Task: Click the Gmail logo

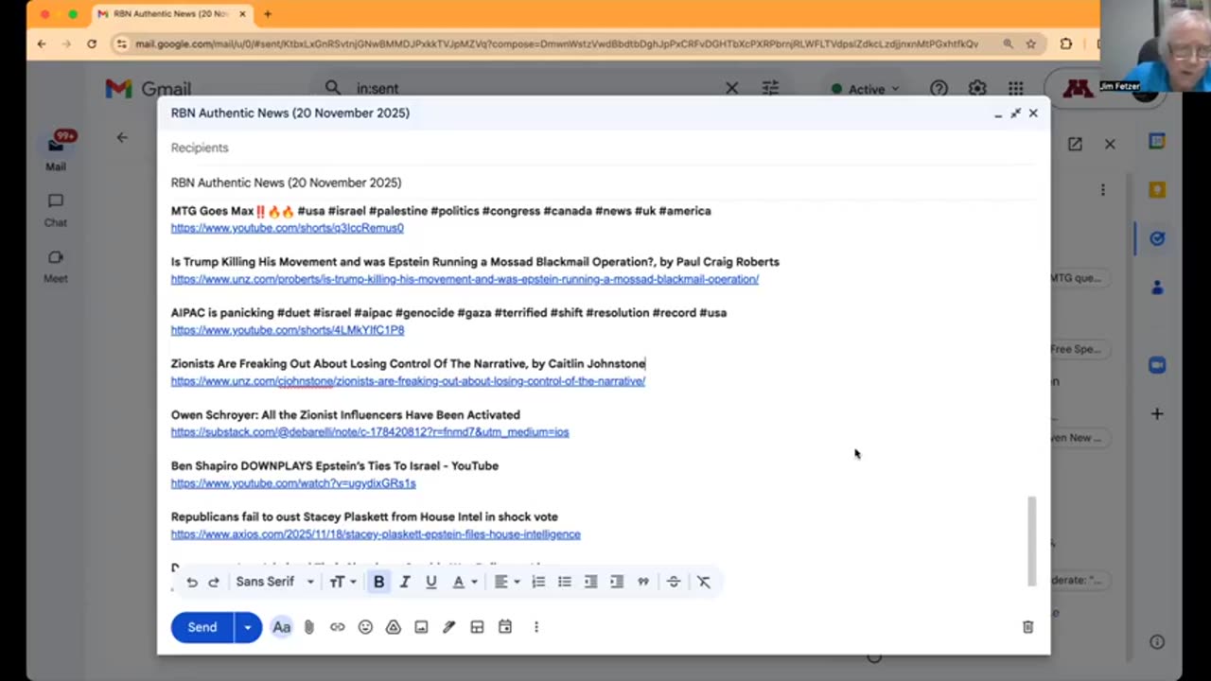Action: click(x=147, y=89)
